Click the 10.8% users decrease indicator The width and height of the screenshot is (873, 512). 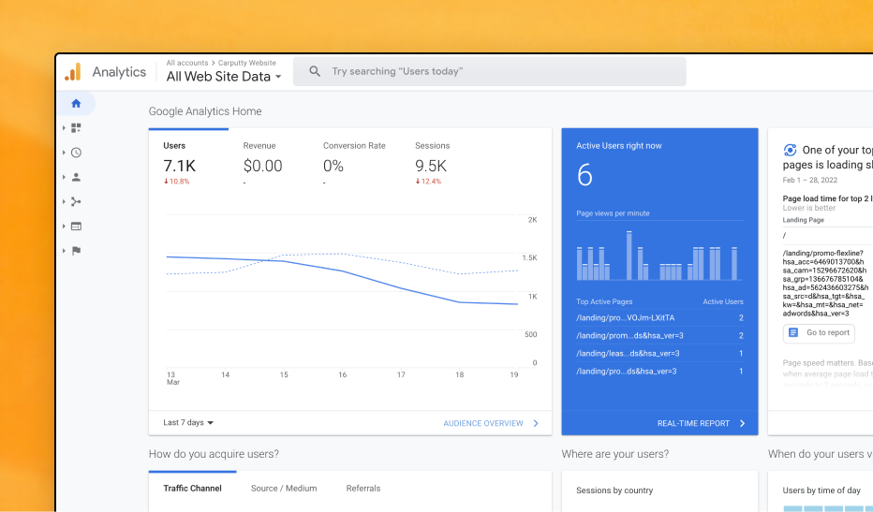click(176, 182)
